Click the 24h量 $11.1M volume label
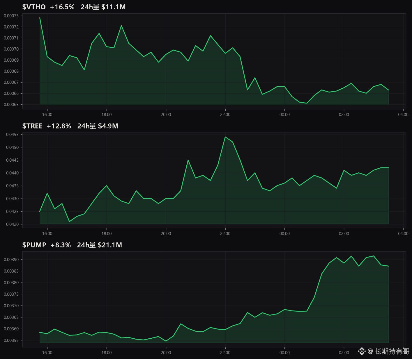The height and width of the screenshot is (359, 412). click(103, 7)
